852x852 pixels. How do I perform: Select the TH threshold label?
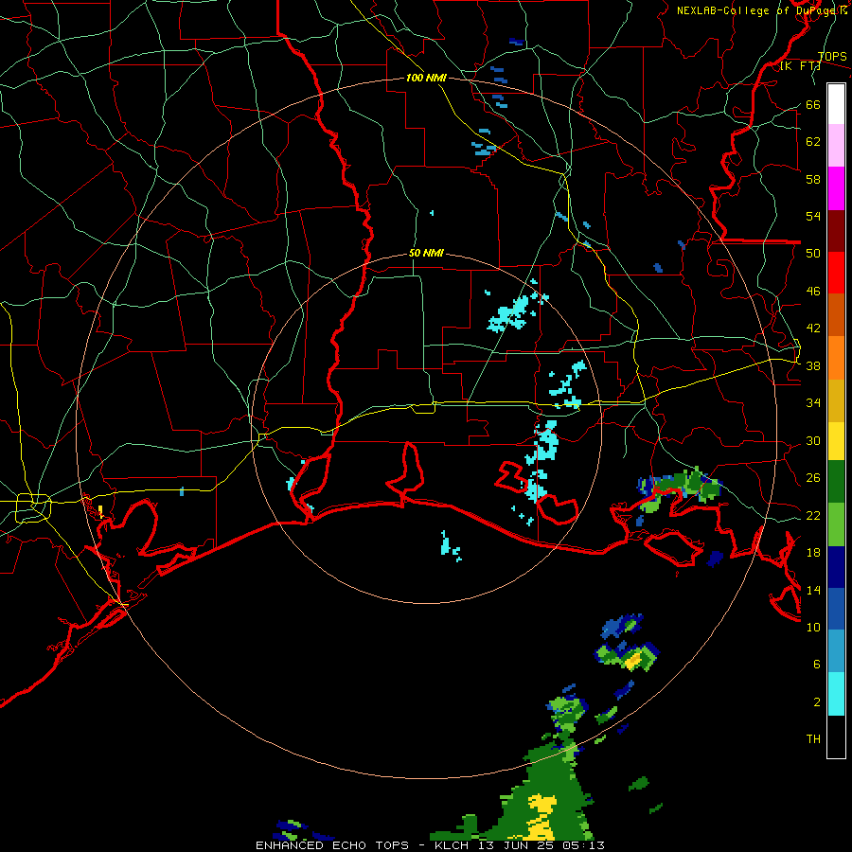[x=813, y=739]
